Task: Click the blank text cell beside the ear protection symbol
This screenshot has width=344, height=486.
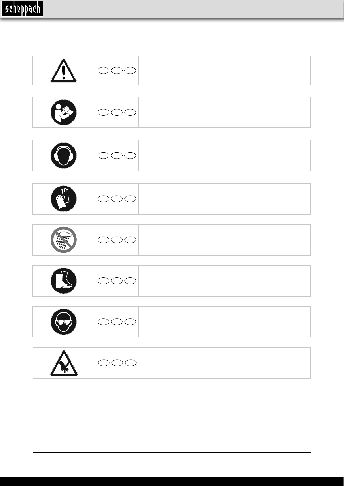Action: [x=224, y=155]
